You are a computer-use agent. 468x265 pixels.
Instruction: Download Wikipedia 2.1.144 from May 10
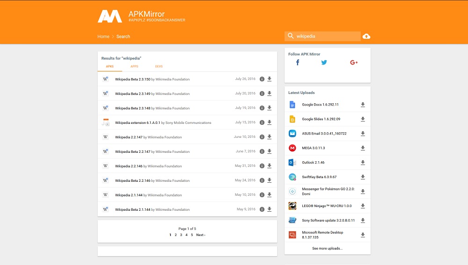point(269,194)
